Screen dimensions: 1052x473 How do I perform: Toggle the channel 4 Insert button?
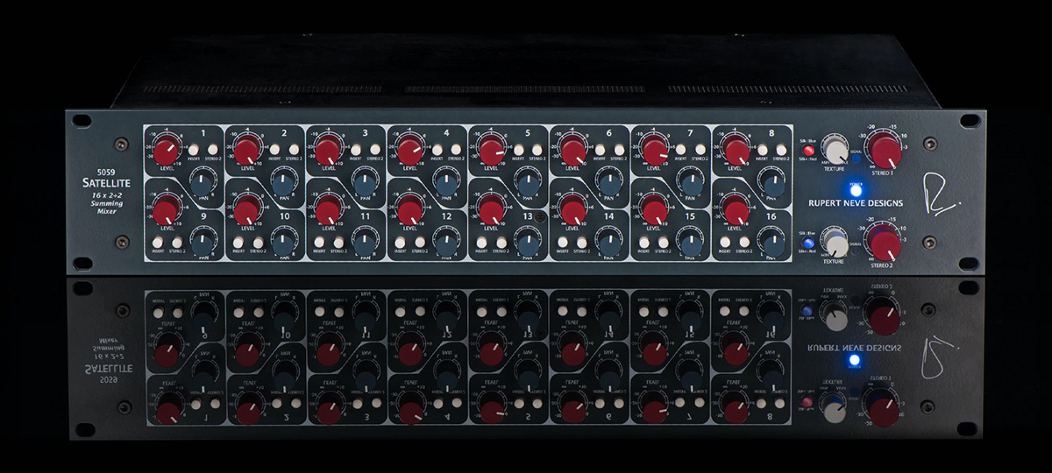[x=437, y=151]
